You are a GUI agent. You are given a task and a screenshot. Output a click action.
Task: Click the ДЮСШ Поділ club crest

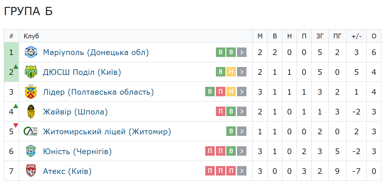coord(31,72)
